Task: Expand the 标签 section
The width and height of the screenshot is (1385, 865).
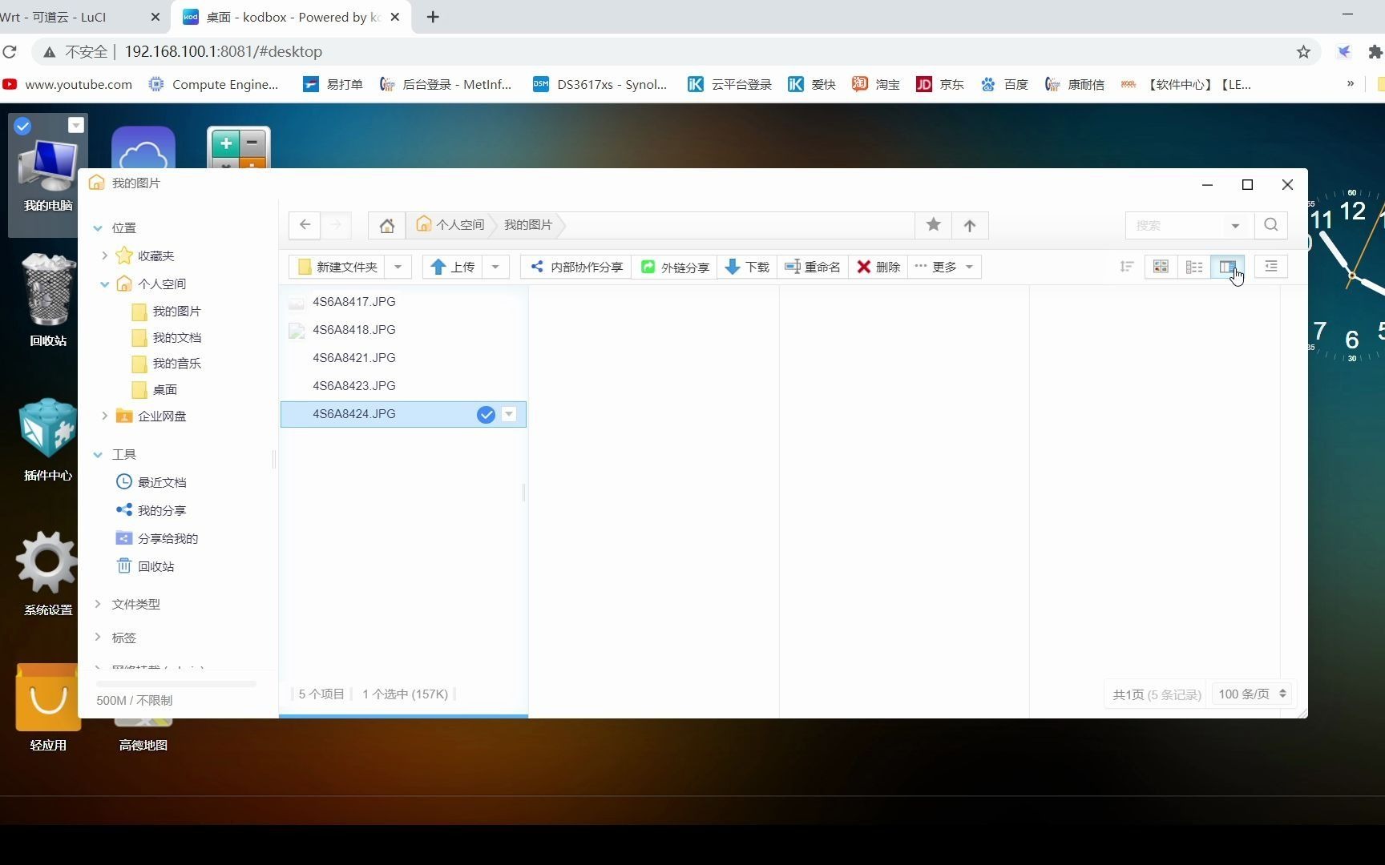Action: (98, 638)
